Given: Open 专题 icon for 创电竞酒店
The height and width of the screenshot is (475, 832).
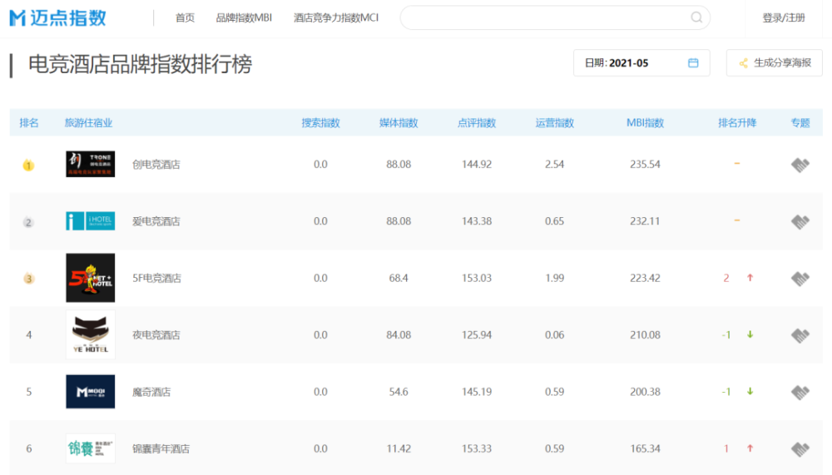Looking at the screenshot, I should [800, 165].
